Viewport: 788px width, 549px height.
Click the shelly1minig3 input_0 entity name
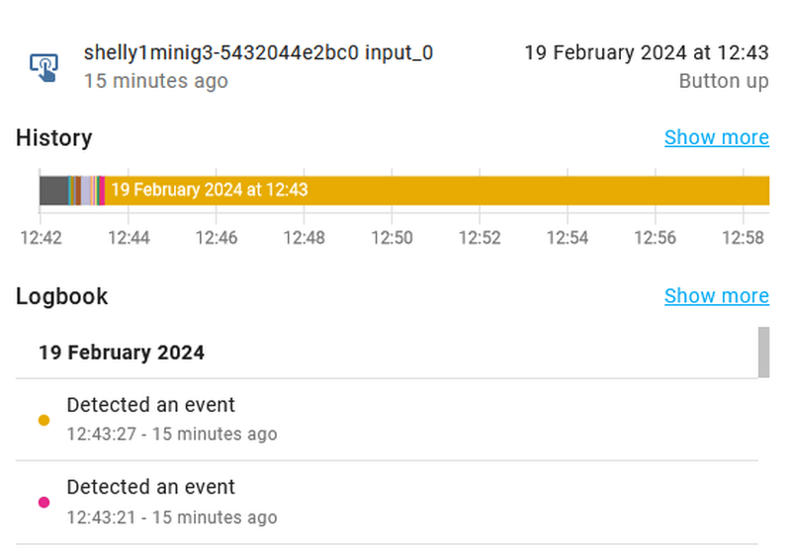pos(258,52)
